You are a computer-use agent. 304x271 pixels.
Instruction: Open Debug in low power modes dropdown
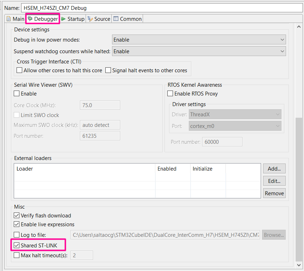click(199, 40)
